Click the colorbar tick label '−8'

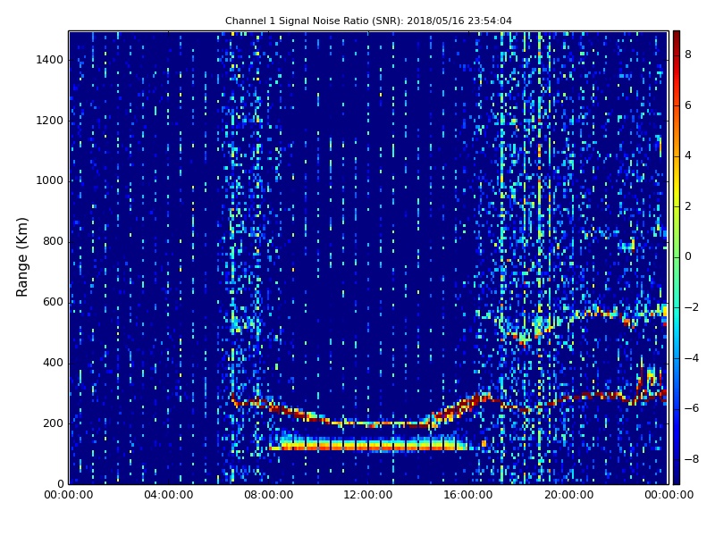click(692, 459)
